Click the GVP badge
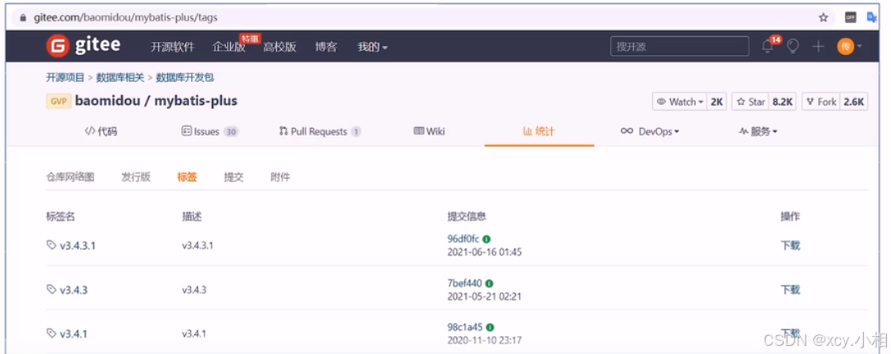This screenshot has height=354, width=891. [x=58, y=101]
